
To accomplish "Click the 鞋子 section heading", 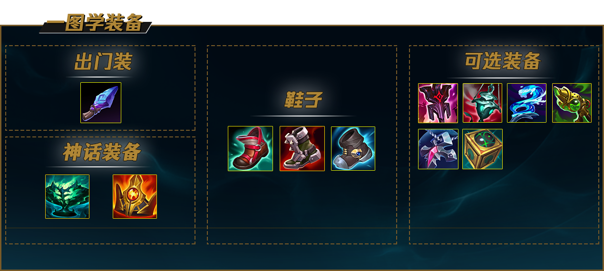I will coord(303,100).
